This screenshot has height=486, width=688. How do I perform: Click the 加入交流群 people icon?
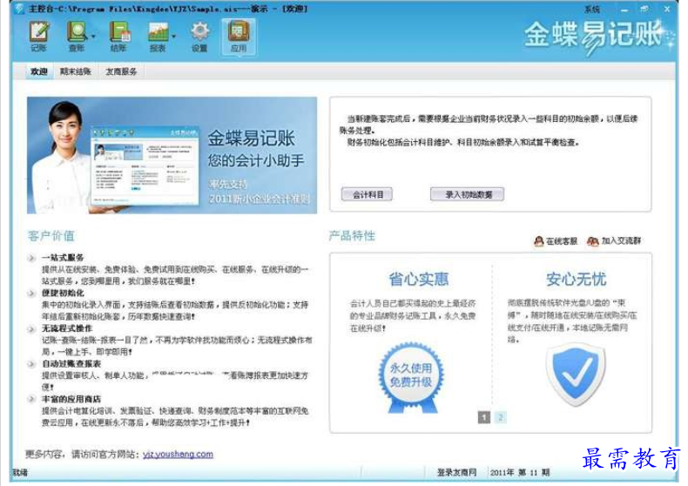tap(593, 240)
